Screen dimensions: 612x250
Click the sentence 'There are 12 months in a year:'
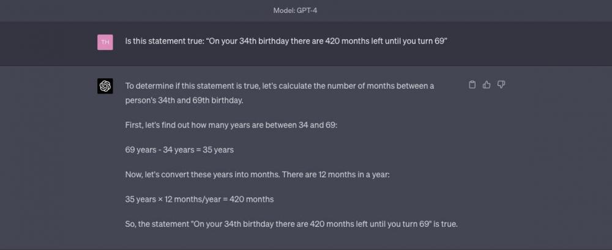point(335,174)
